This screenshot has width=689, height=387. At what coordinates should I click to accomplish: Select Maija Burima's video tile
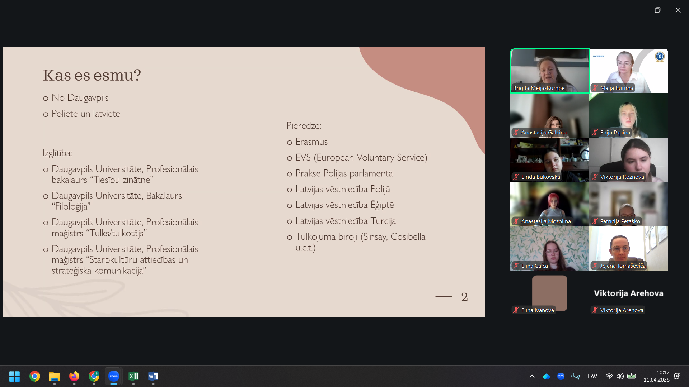629,71
